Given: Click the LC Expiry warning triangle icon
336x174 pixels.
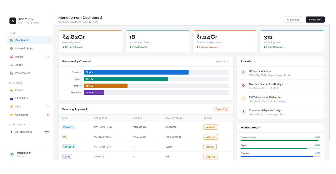Looking at the screenshot, I should click(x=244, y=72).
